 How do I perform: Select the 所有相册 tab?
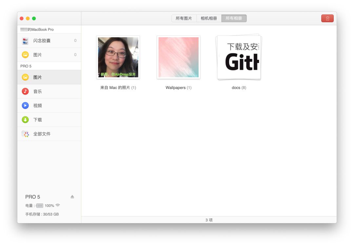pos(234,18)
